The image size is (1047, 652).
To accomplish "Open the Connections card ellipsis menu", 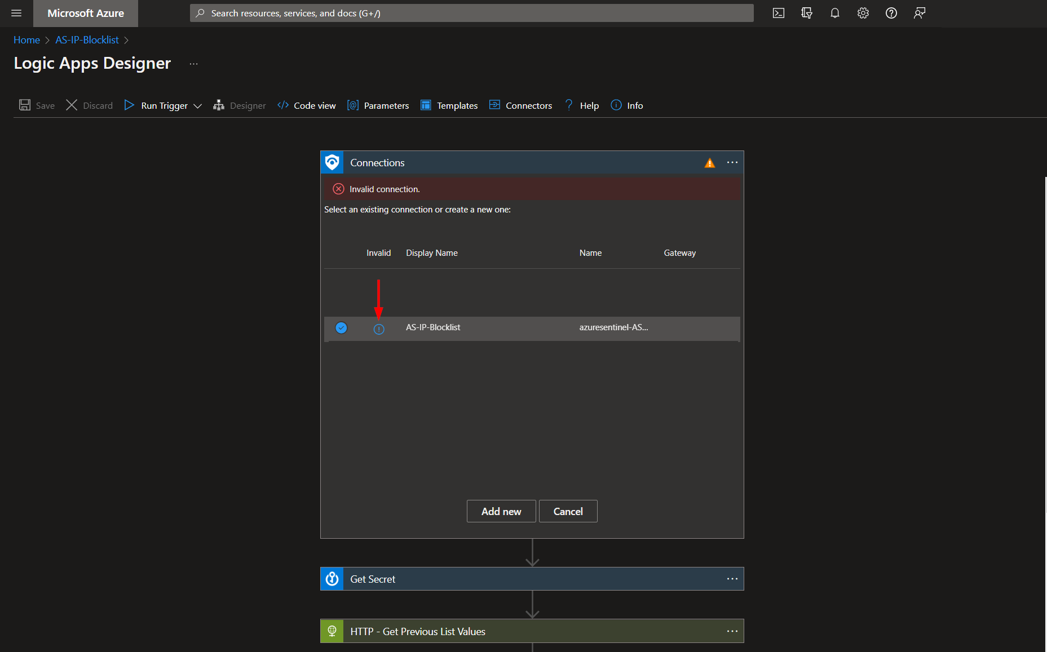I will tap(732, 162).
